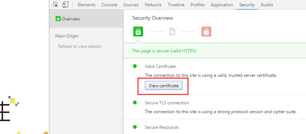Viewport: 306px width, 134px height.
Task: Toggle the device toolbar icon
Action: pos(65,5)
